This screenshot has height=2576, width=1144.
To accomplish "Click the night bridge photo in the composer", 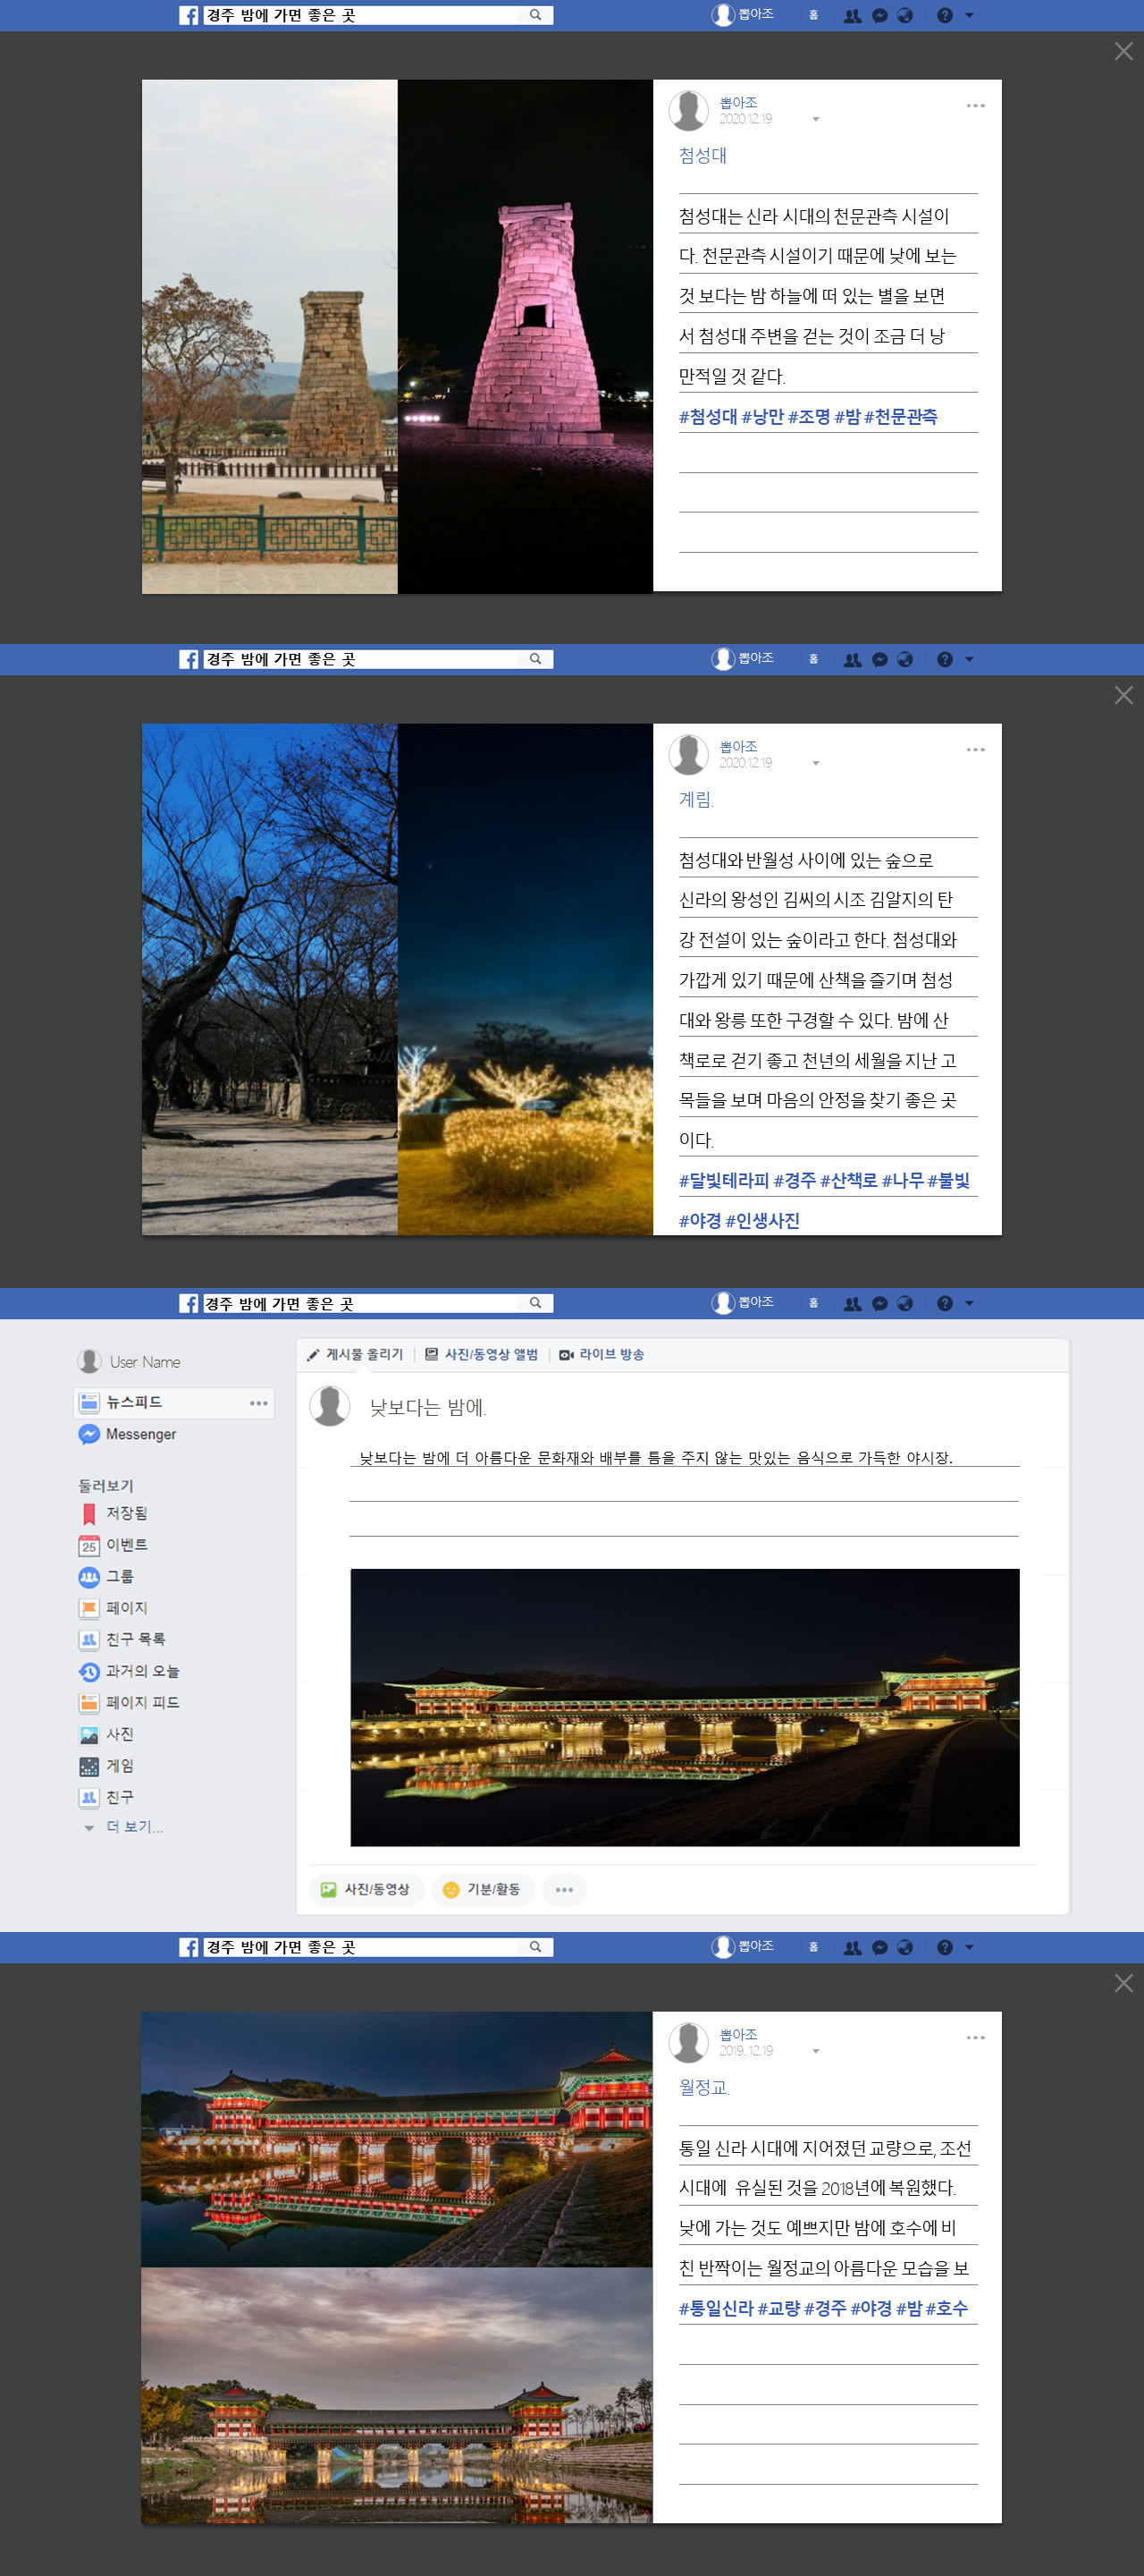I will click(x=685, y=1707).
